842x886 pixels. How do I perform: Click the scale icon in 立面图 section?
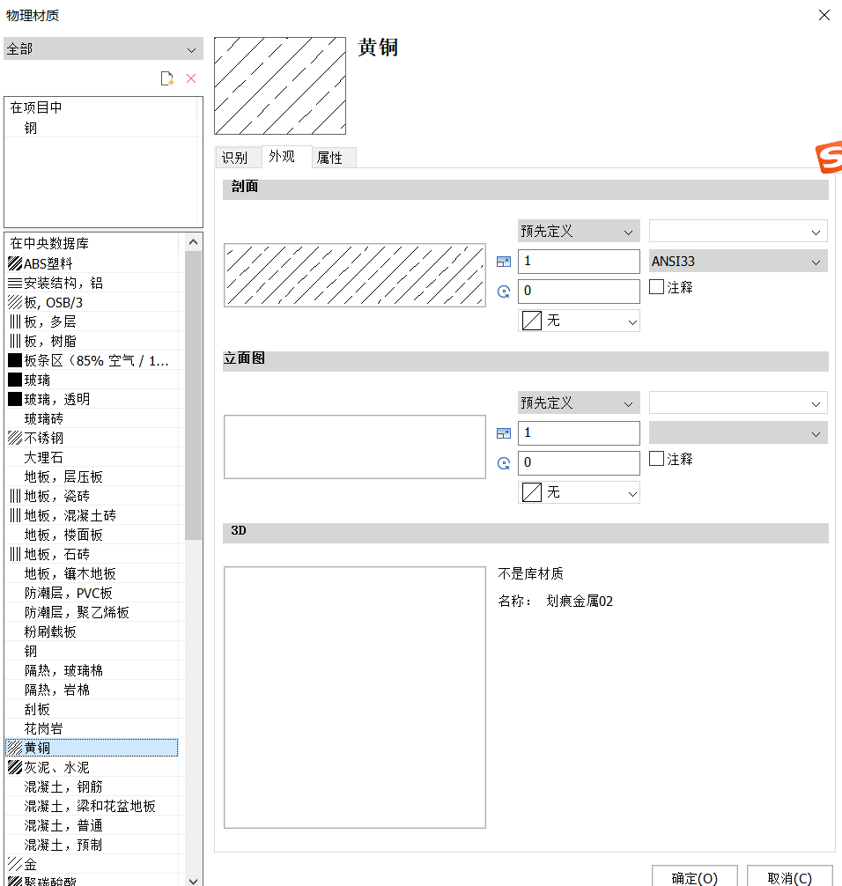coord(504,433)
